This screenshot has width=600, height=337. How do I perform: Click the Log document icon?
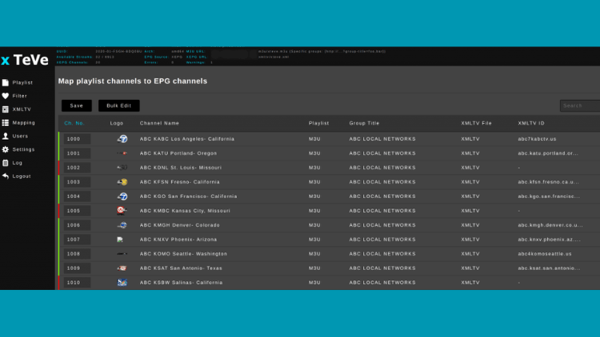(6, 163)
